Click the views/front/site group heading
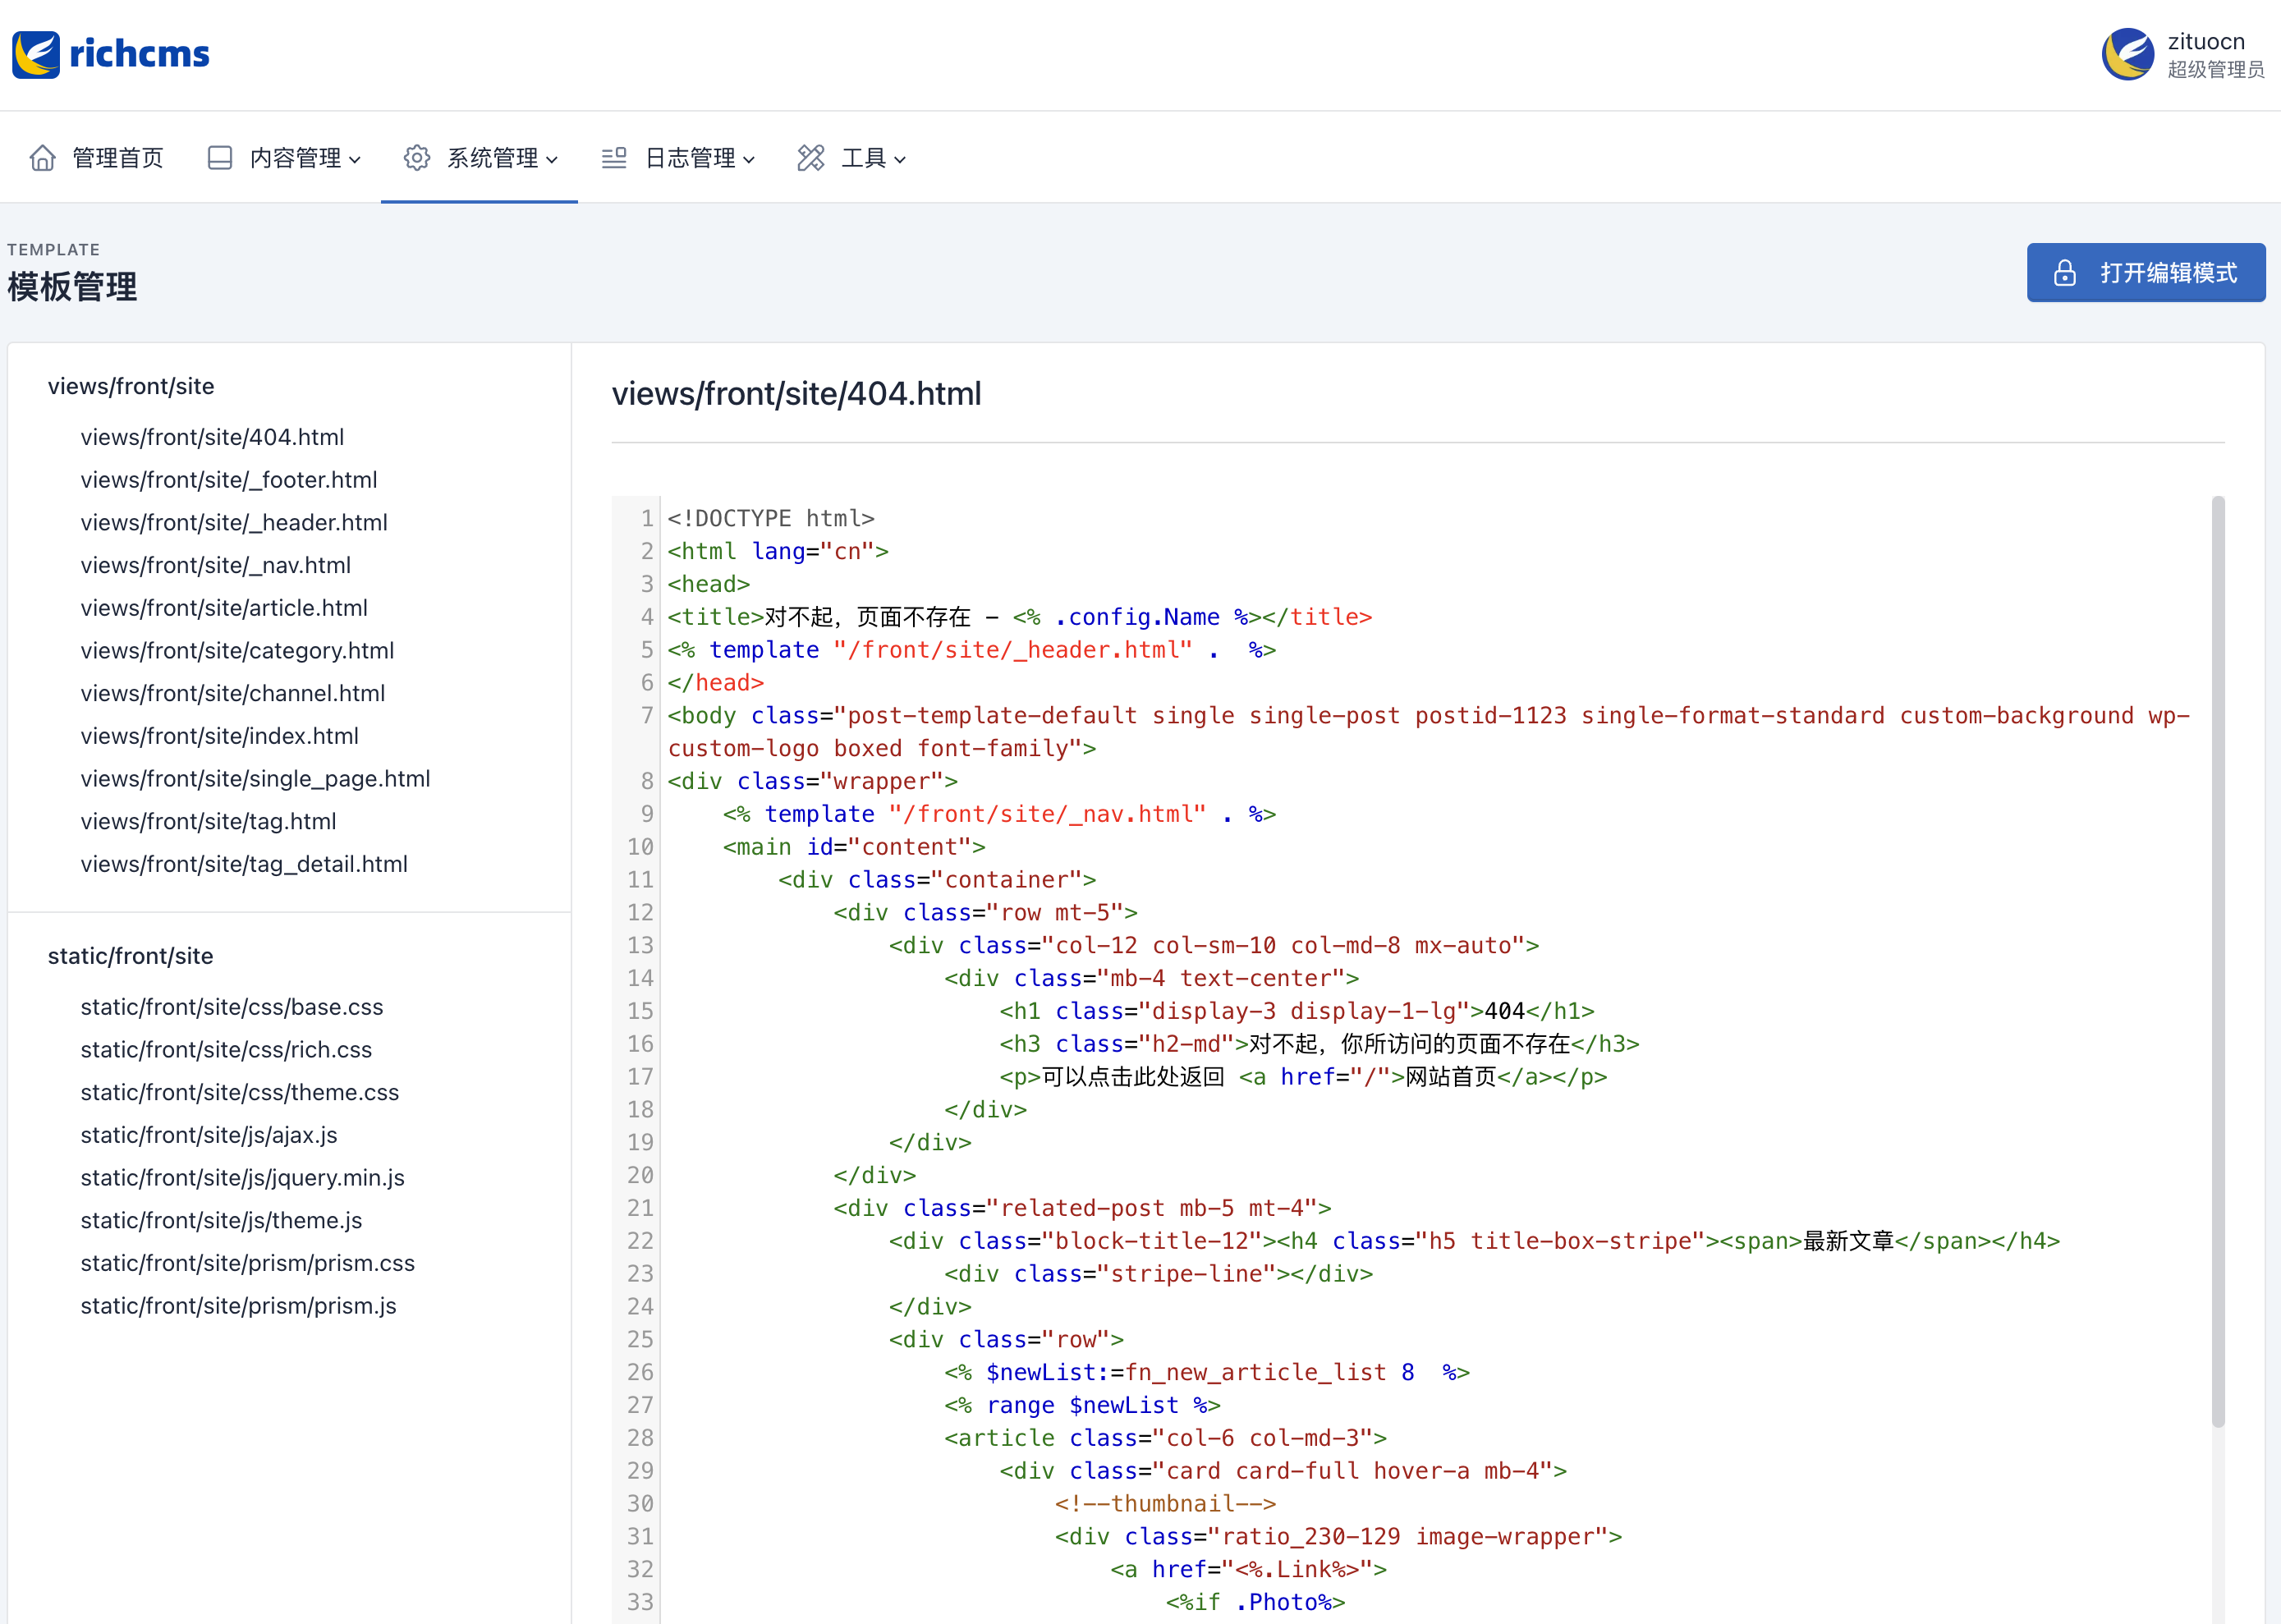This screenshot has height=1624, width=2281. (x=131, y=386)
